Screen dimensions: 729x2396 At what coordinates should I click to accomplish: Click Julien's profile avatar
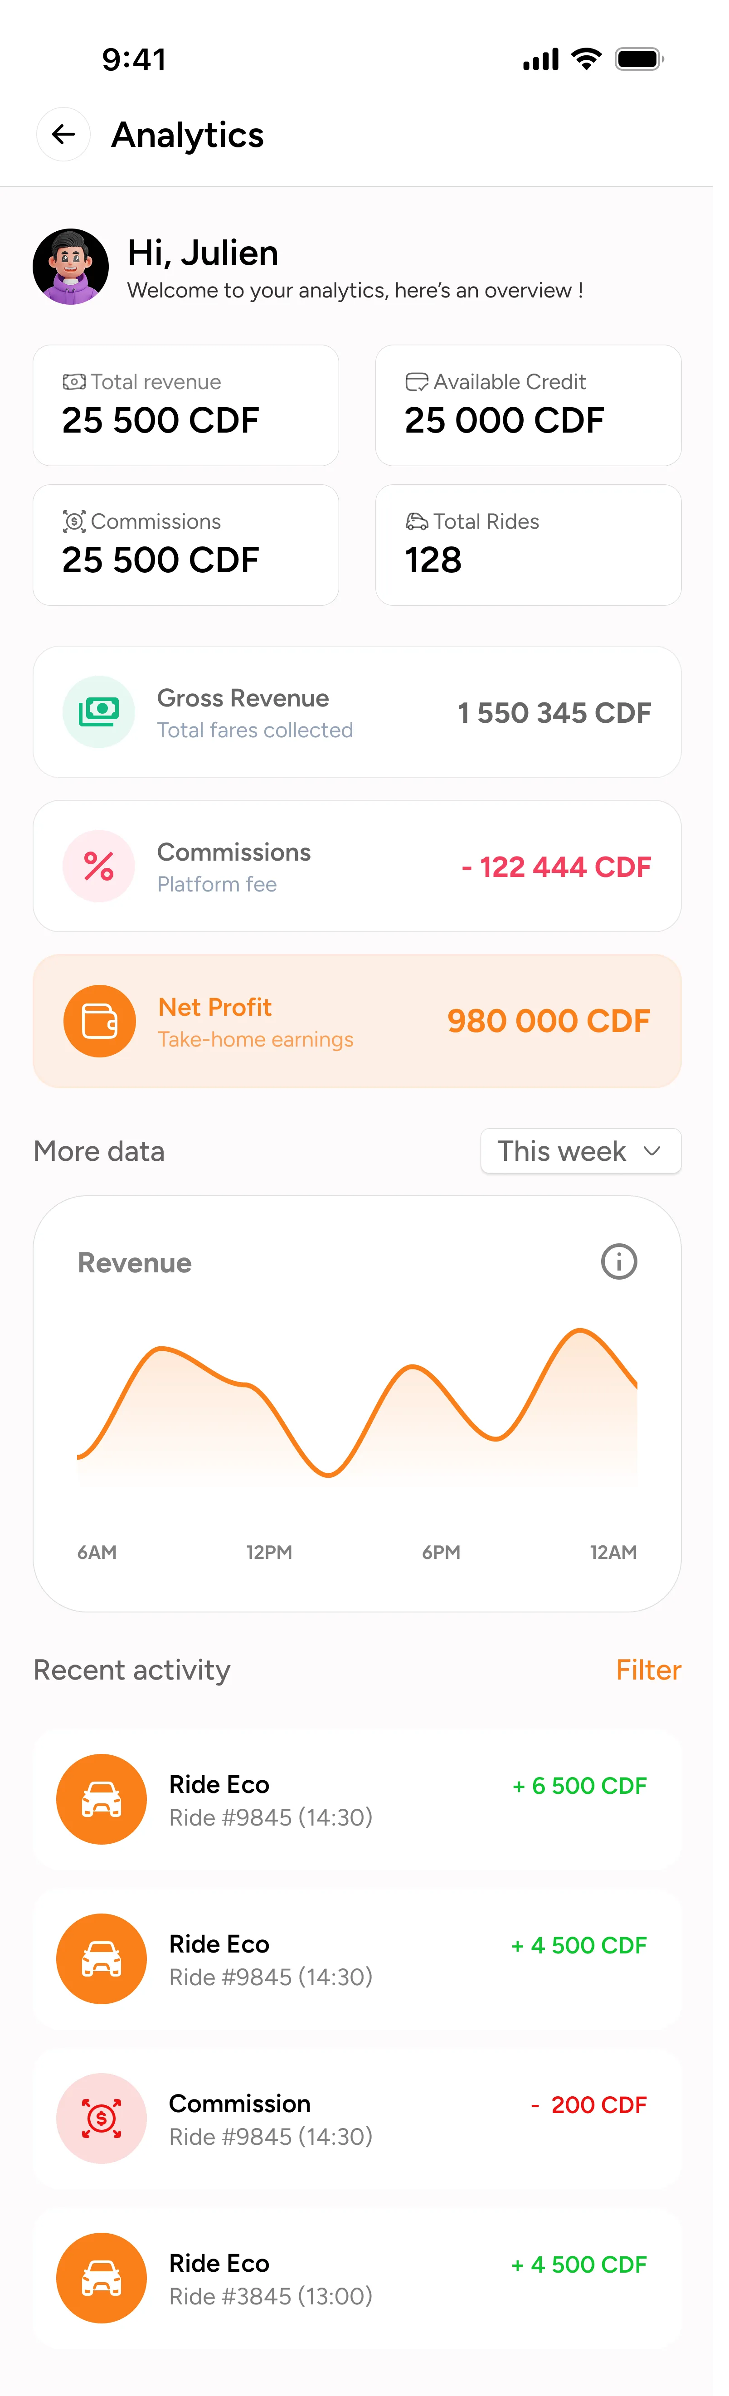point(72,266)
